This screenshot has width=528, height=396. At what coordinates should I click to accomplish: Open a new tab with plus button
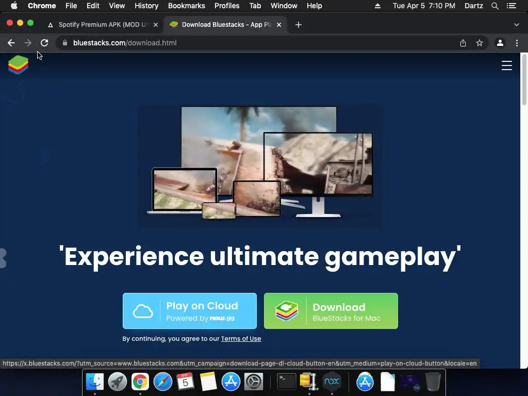pyautogui.click(x=299, y=25)
